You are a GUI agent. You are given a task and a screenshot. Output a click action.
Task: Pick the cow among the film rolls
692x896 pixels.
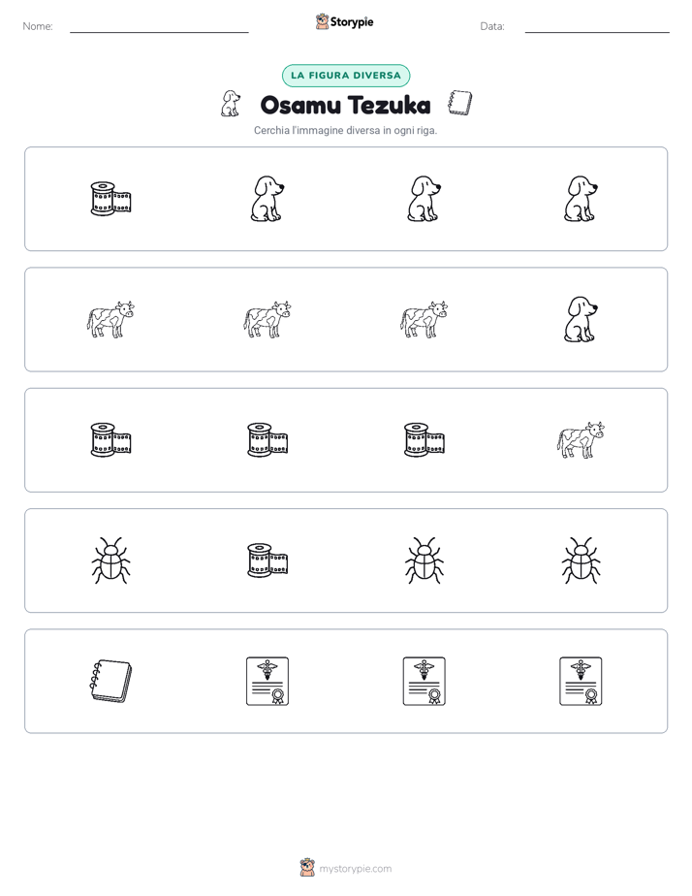coord(581,440)
